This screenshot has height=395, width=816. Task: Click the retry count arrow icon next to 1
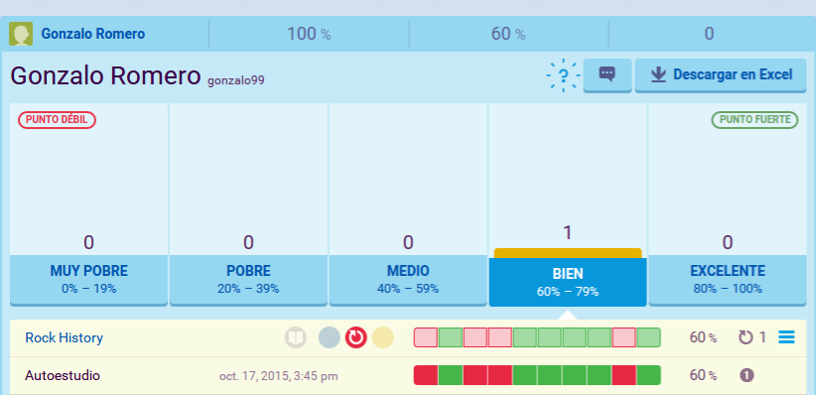coord(746,337)
